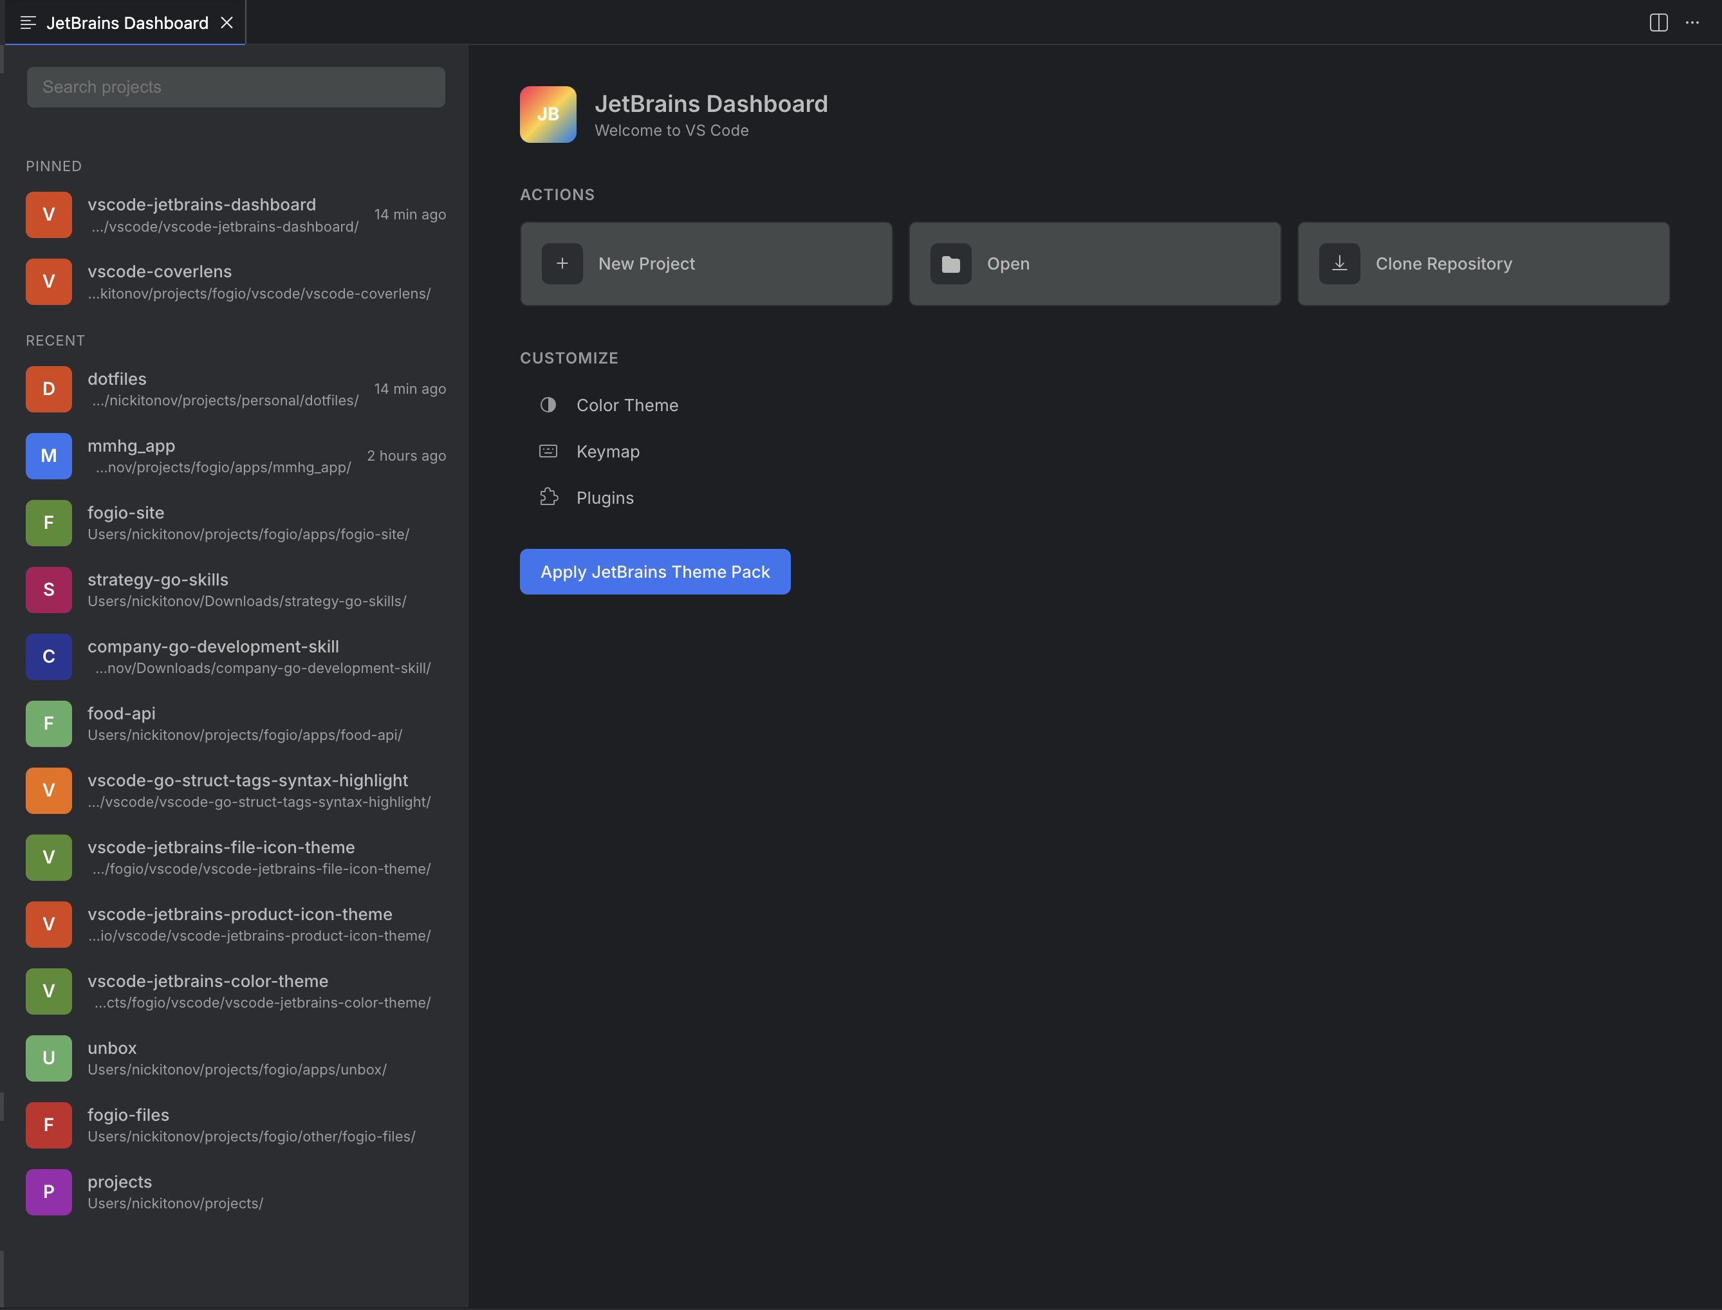Click the vscode-jetbrains-color-theme V avatar
The image size is (1722, 1310).
point(48,992)
